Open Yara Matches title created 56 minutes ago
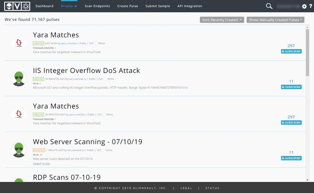Viewport: 314px width, 193px height. click(56, 106)
